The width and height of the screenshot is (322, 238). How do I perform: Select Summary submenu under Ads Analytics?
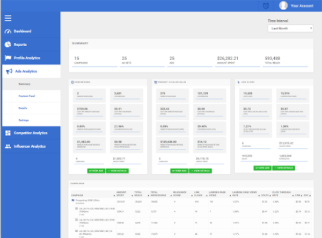(24, 84)
